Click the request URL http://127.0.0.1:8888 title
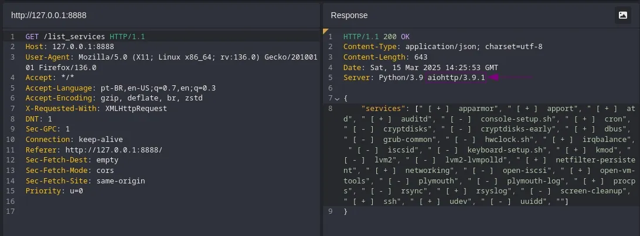The height and width of the screenshot is (236, 640). [49, 15]
